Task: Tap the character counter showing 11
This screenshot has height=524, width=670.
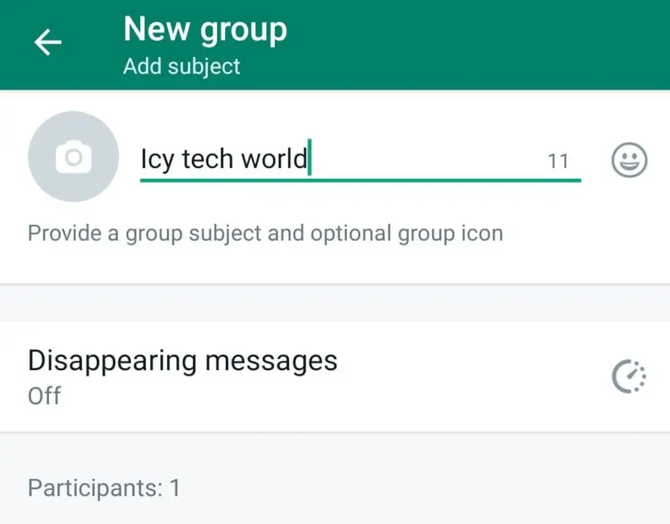Action: (x=558, y=162)
